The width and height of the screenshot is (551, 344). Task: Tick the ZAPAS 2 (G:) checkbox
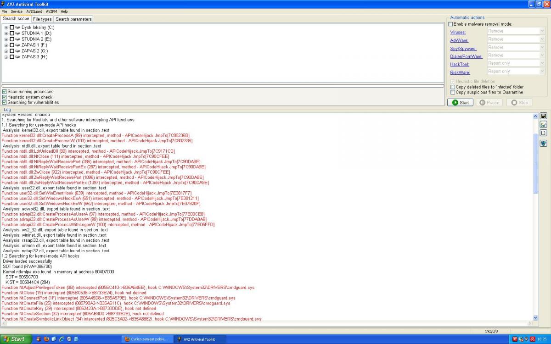[x=12, y=51]
